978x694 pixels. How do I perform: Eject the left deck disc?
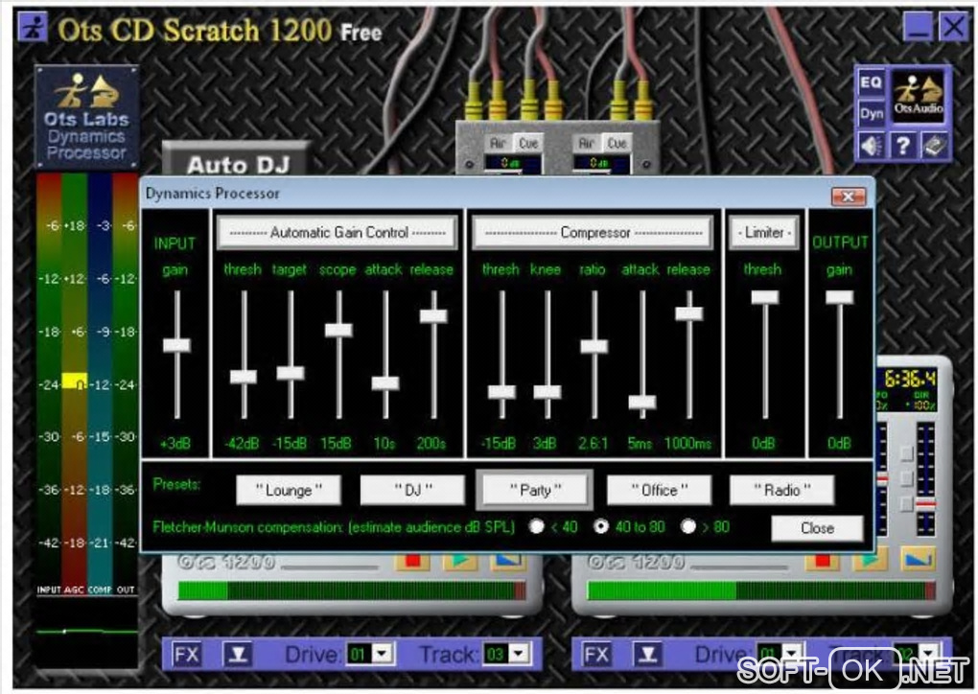(238, 655)
